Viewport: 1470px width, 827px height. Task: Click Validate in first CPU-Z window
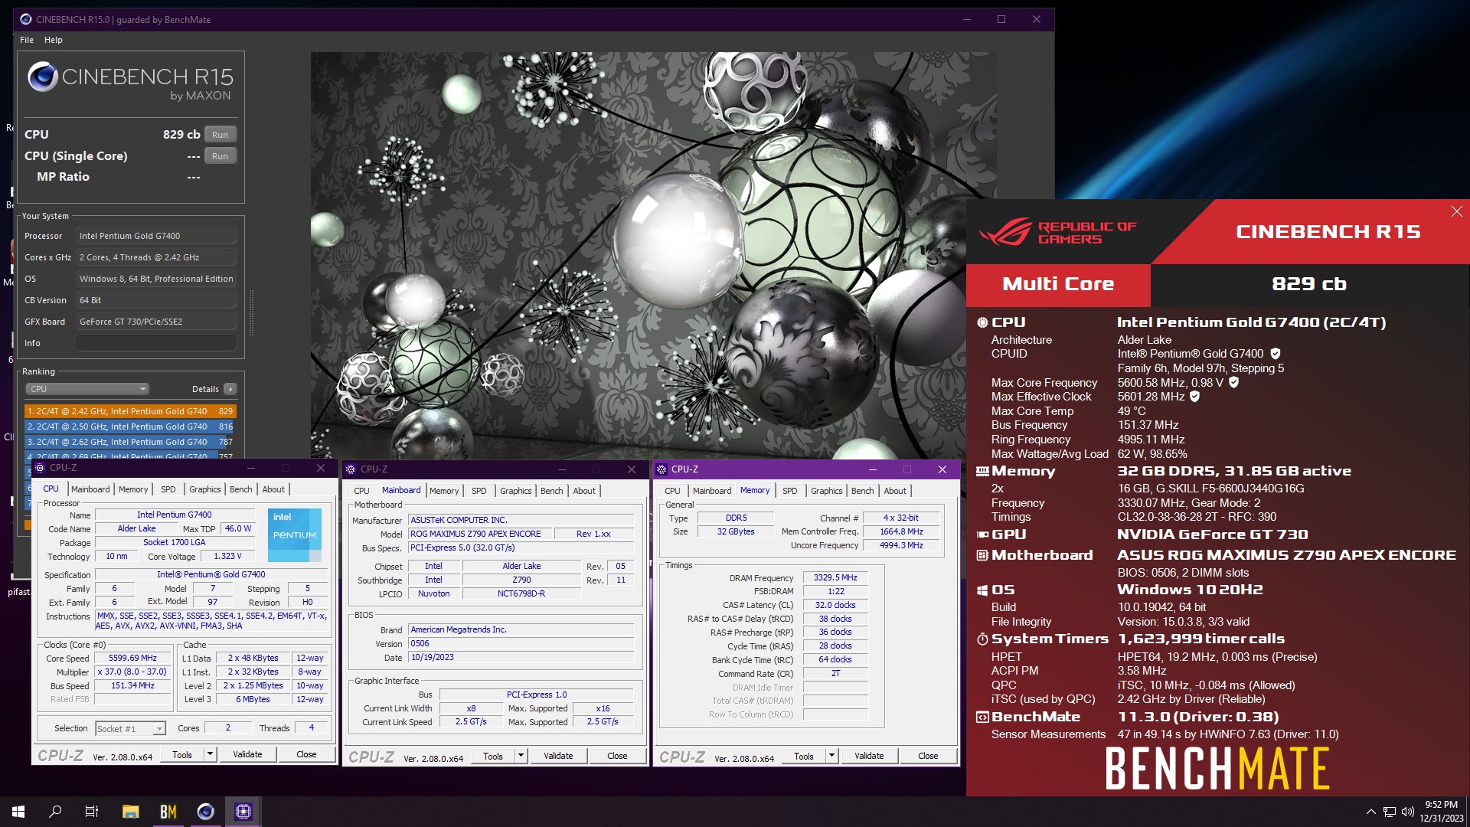click(x=247, y=754)
